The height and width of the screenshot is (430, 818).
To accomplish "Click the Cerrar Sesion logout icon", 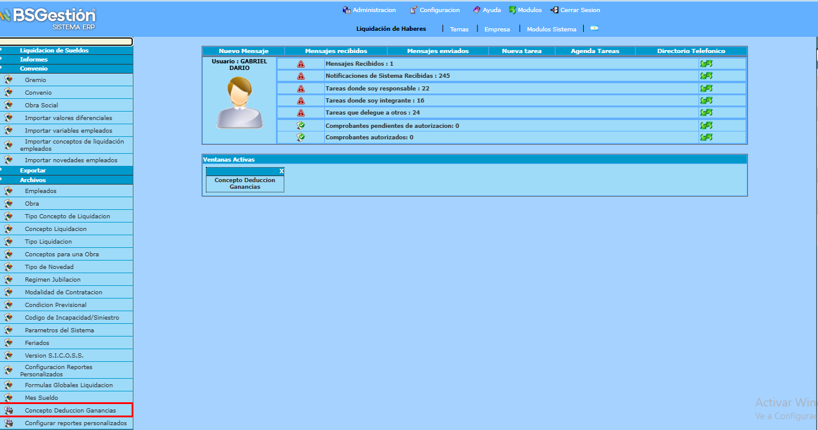I will coord(554,10).
